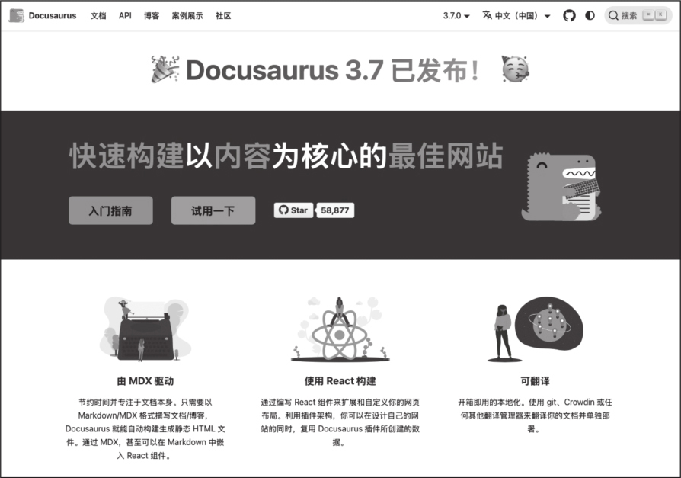
Task: Go to the API menu item
Action: tap(125, 15)
